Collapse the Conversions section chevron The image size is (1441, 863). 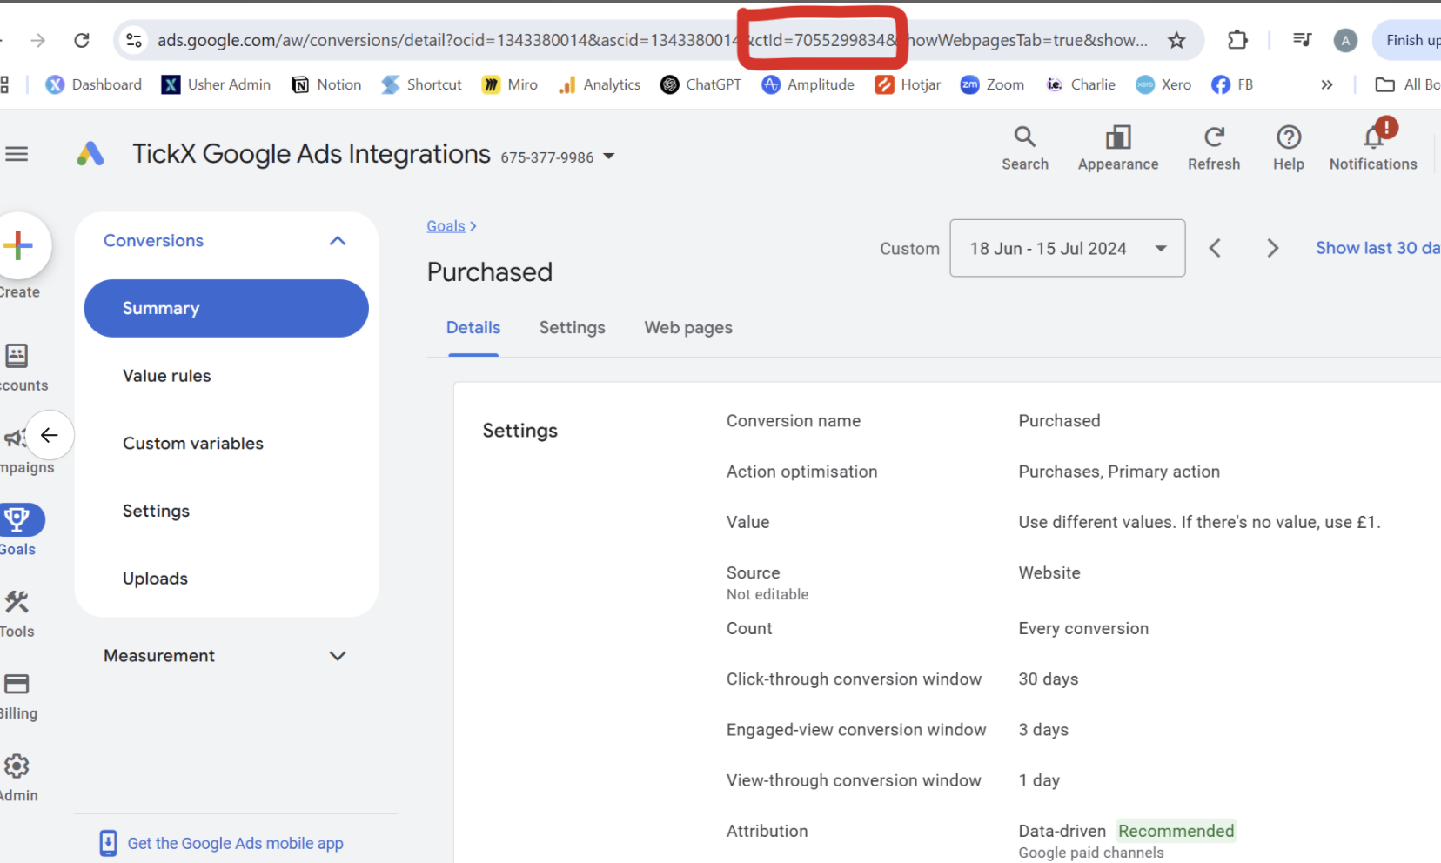[338, 240]
